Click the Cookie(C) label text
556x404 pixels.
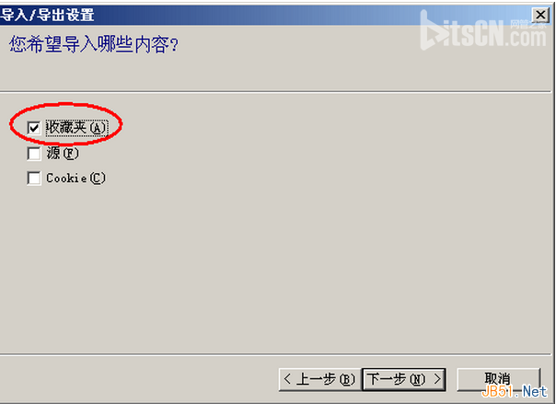click(x=75, y=178)
